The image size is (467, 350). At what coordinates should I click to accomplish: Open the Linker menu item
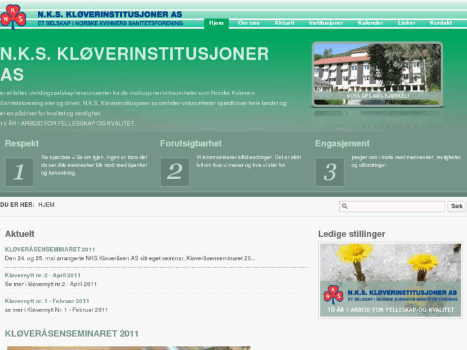pyautogui.click(x=407, y=23)
